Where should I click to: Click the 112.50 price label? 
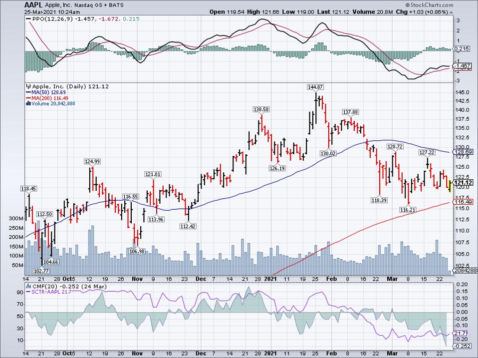(x=44, y=214)
